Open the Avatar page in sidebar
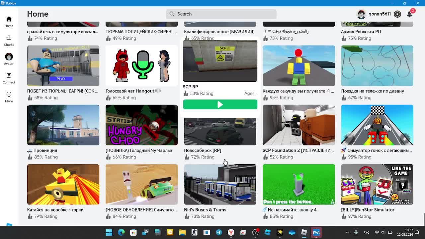Screen dimensions: 425x239 point(9,59)
